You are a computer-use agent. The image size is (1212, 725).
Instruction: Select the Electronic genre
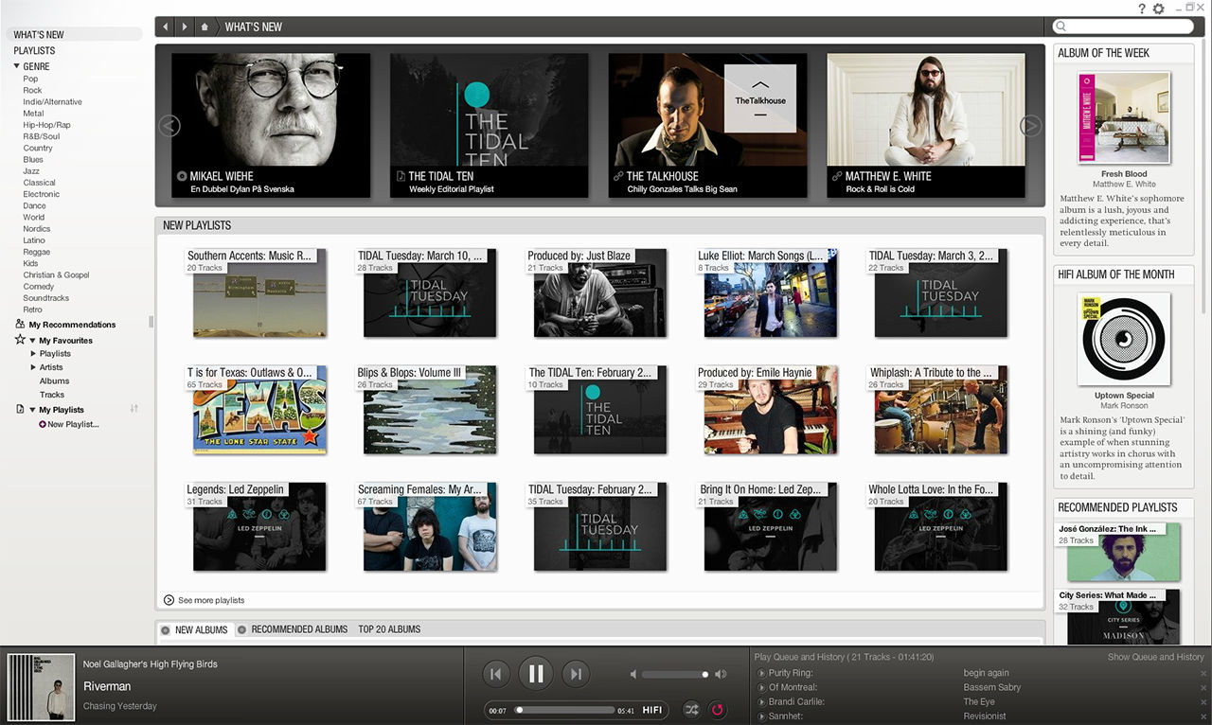pos(42,194)
